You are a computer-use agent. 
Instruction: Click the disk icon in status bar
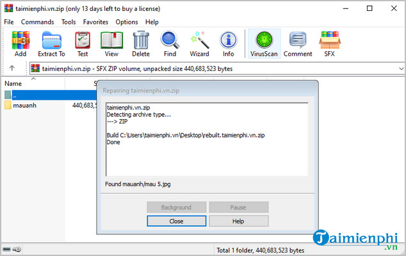[6, 249]
